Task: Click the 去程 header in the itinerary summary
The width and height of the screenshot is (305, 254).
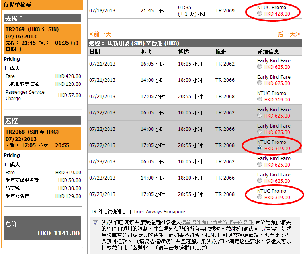Action: tap(42, 18)
